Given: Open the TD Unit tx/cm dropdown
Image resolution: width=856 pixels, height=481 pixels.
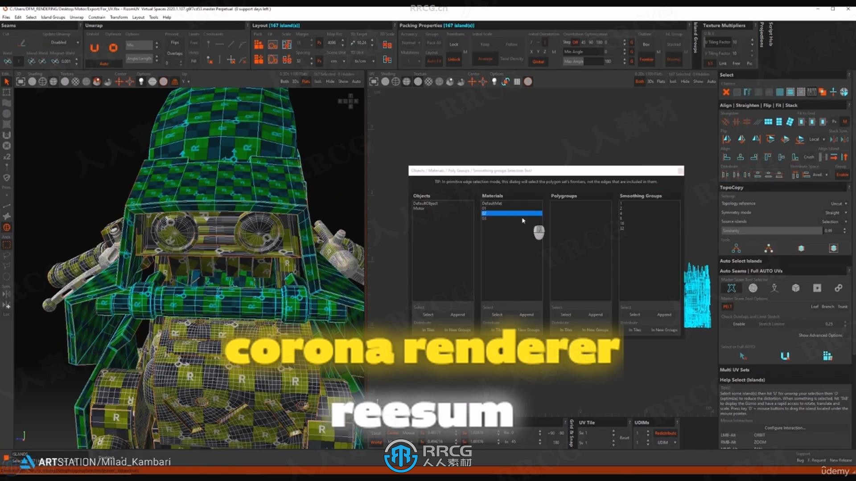Looking at the screenshot, I should point(363,61).
